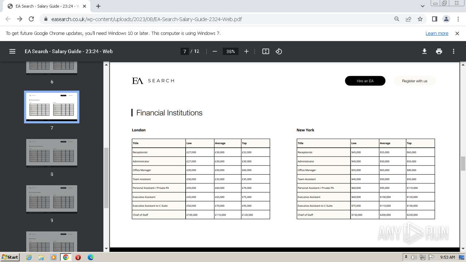Switch to the EA Search Salary Guide tab
This screenshot has height=262, width=466.
click(47, 6)
